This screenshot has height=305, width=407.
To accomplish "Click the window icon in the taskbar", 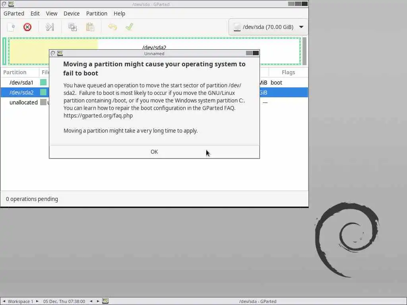I will click(x=105, y=301).
